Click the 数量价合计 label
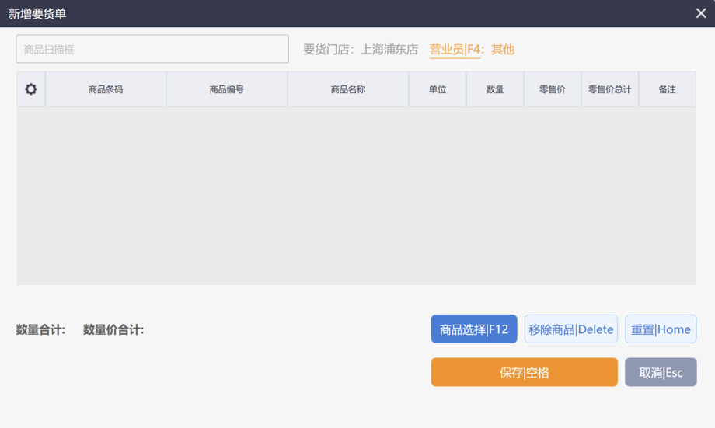This screenshot has width=715, height=428. [113, 329]
